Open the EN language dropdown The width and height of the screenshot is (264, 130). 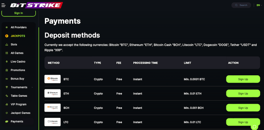(259, 5)
